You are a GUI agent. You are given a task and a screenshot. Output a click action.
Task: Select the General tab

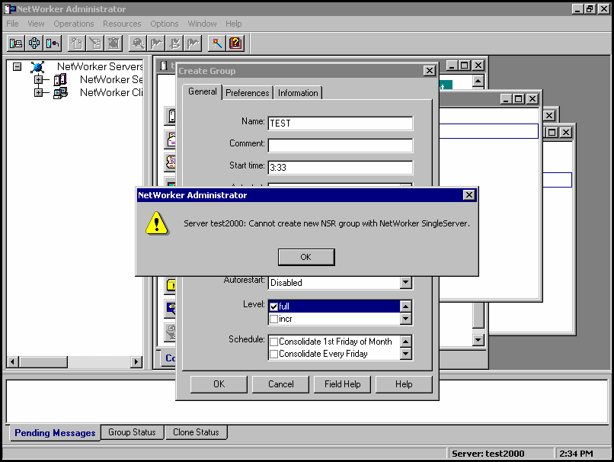click(203, 91)
